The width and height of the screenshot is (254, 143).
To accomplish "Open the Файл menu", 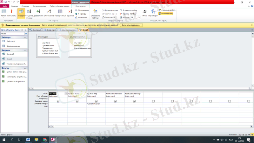I will tap(4, 6).
